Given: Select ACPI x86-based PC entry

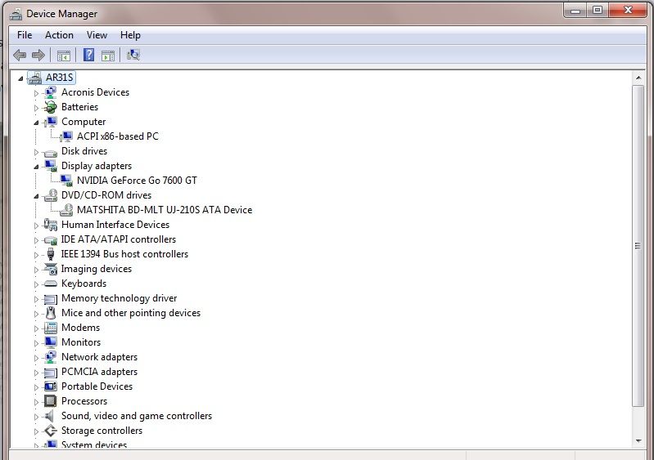Looking at the screenshot, I should click(117, 136).
